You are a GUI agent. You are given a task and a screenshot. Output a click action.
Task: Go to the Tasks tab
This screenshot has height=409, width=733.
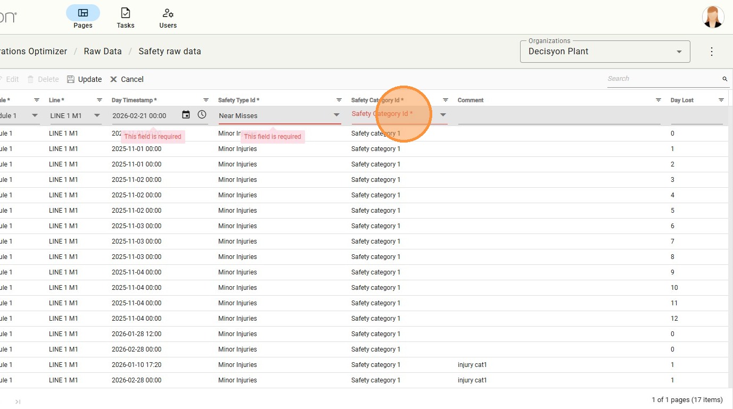pos(126,18)
